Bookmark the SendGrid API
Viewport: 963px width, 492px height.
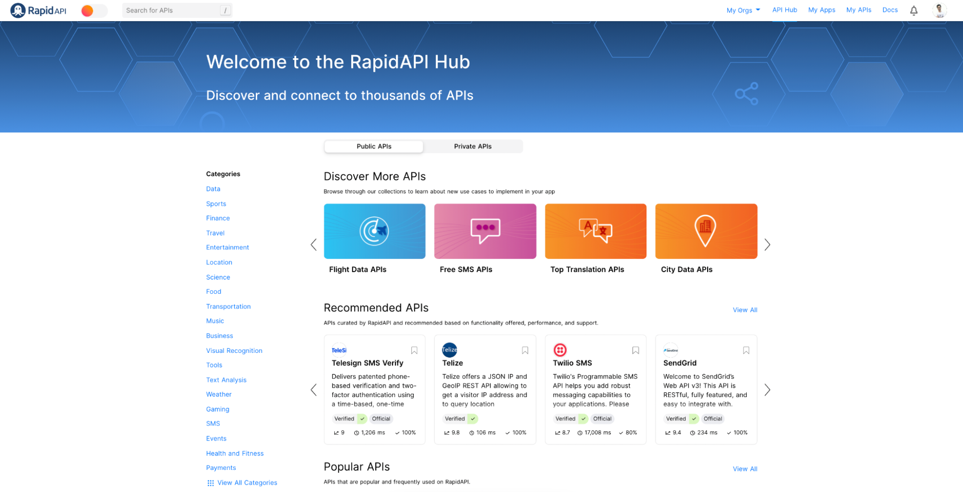[746, 351]
